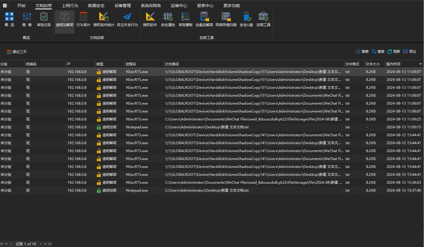Switch to the 系统&网络 tab
Image resolution: width=424 pixels, height=247 pixels.
click(x=151, y=6)
